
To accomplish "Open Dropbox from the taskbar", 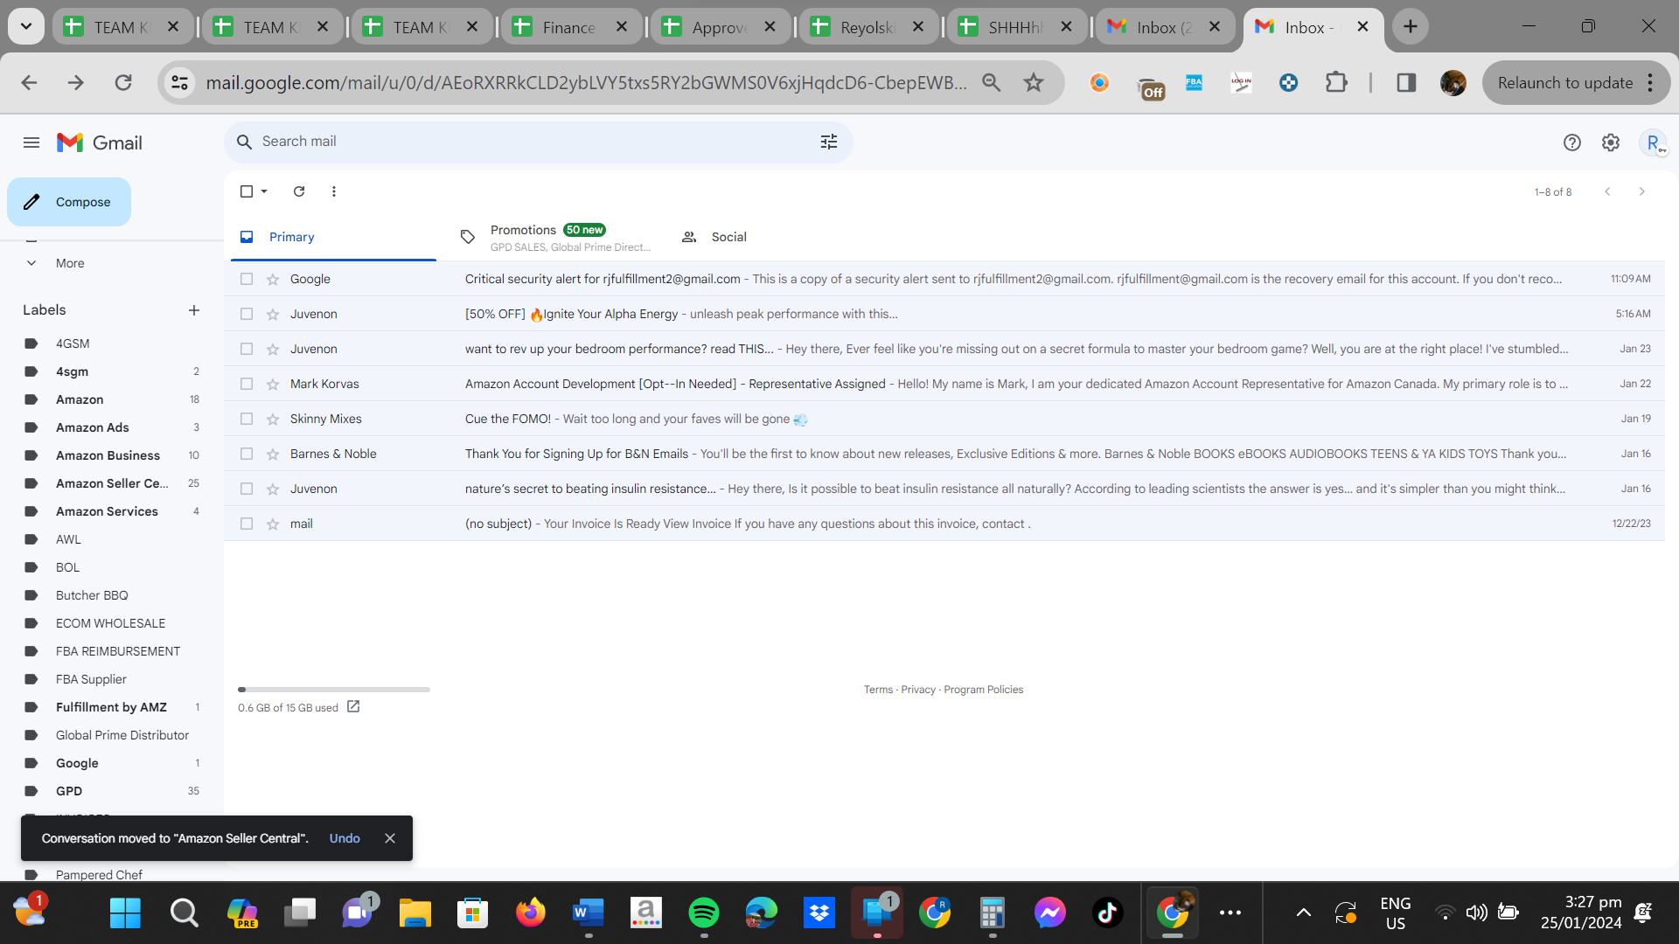I will tap(819, 913).
